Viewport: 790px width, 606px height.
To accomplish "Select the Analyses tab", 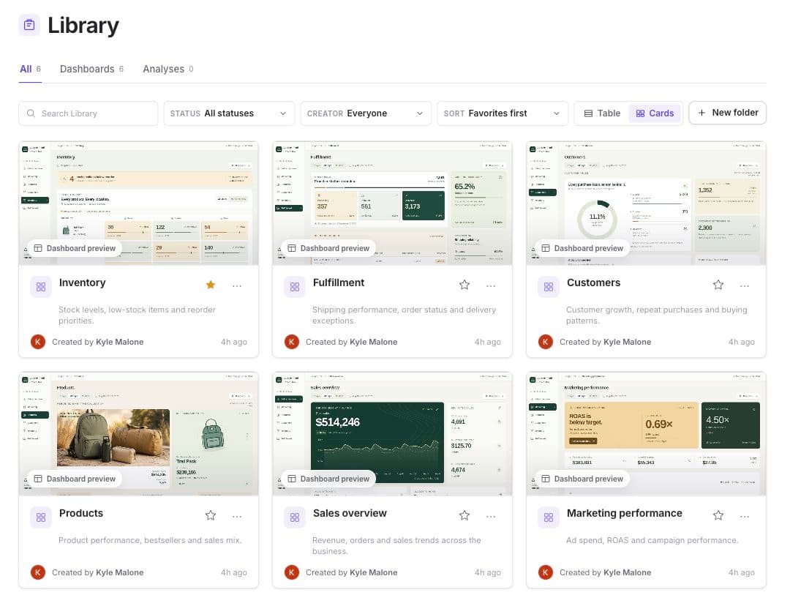I will click(168, 69).
